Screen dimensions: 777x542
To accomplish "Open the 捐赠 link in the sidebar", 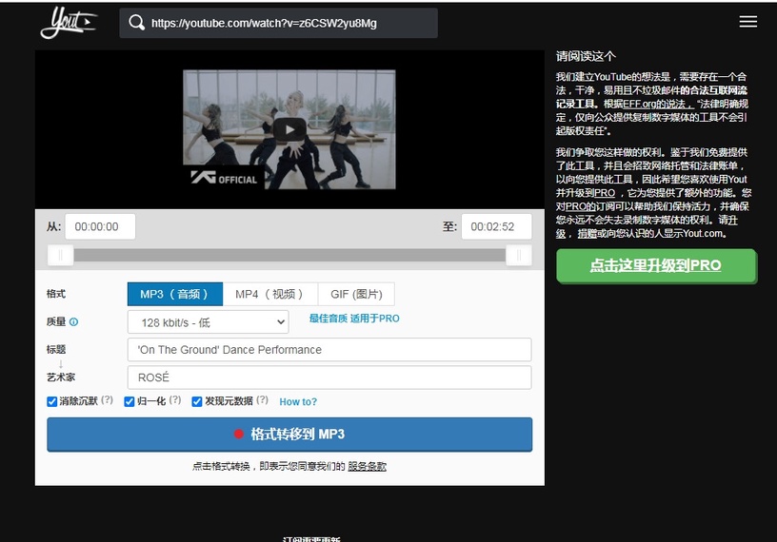I will [x=587, y=234].
